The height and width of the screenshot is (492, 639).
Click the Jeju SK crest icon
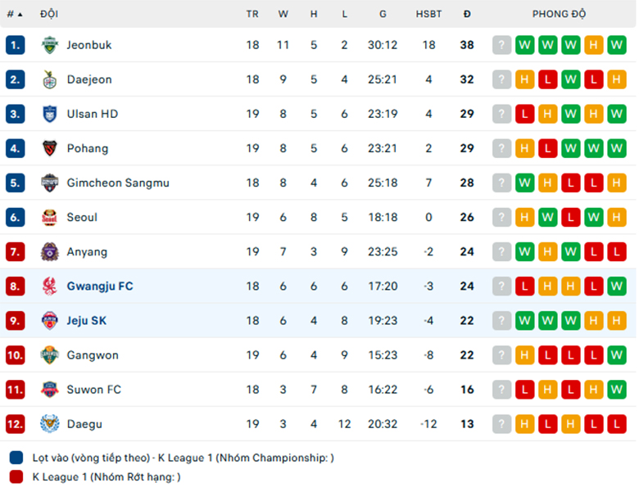pyautogui.click(x=50, y=321)
